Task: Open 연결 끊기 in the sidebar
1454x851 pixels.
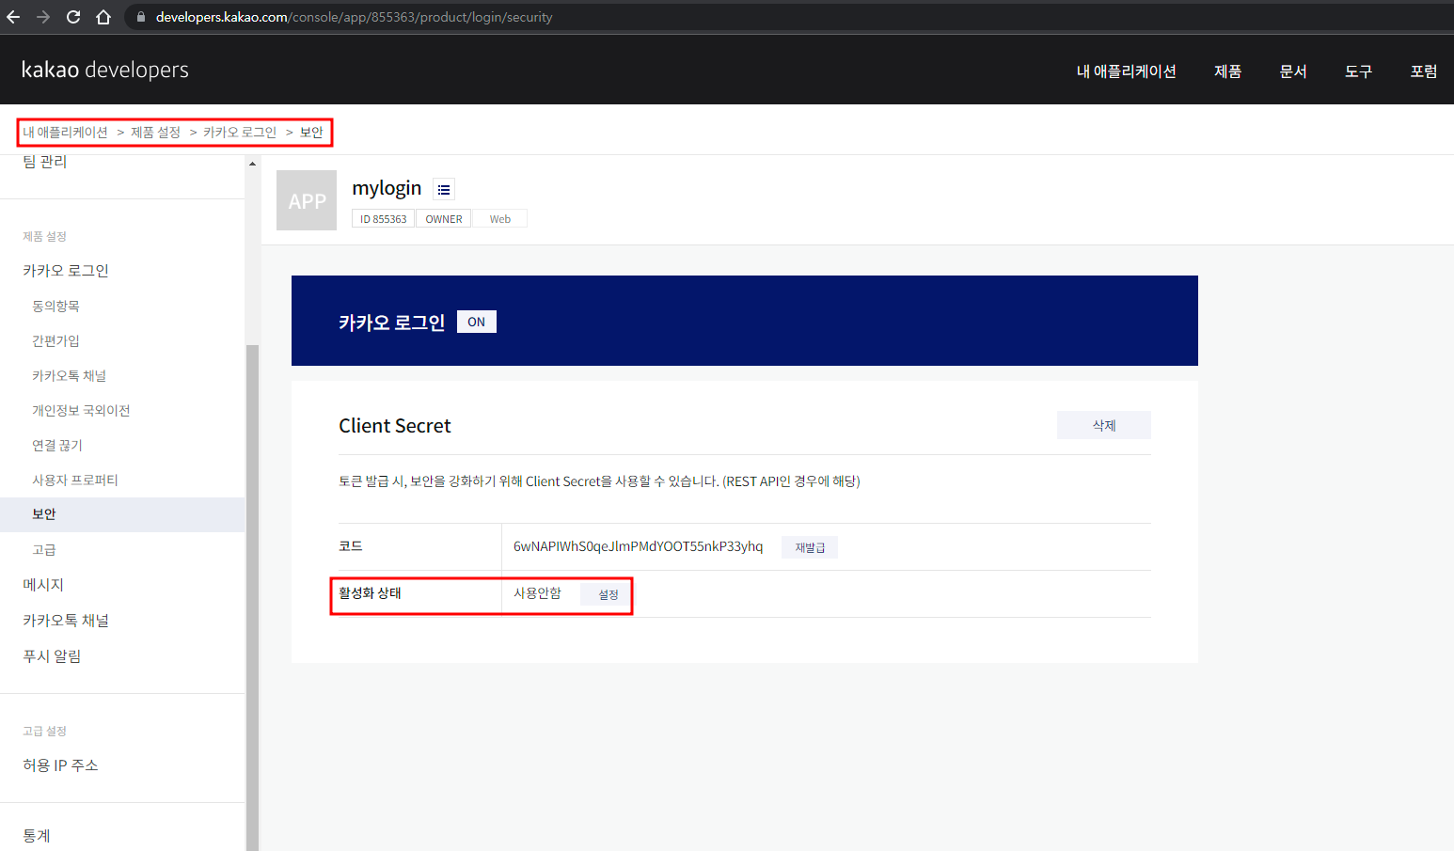Action: pos(57,446)
